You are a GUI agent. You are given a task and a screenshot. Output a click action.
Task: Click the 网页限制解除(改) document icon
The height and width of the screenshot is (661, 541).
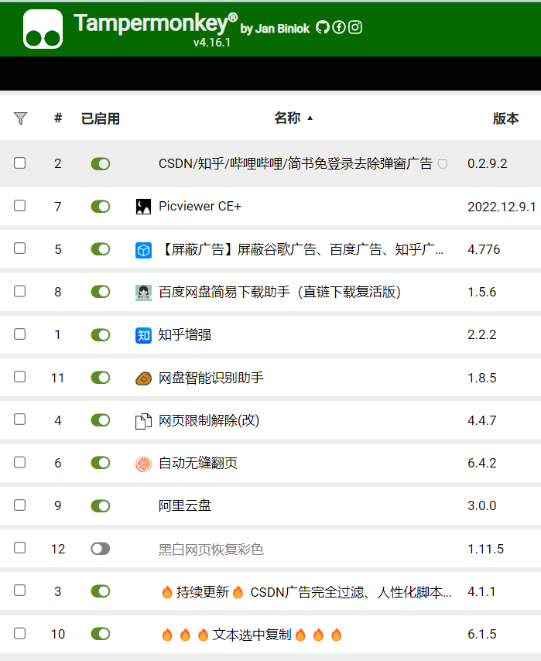[143, 421]
